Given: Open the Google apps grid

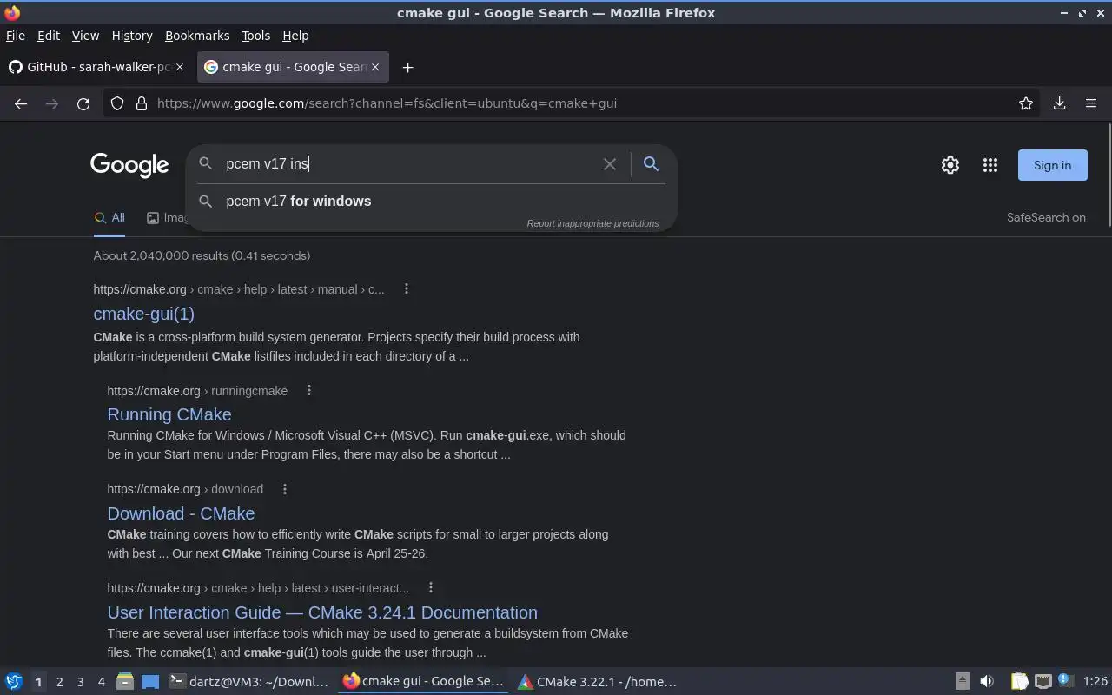Looking at the screenshot, I should click(990, 165).
